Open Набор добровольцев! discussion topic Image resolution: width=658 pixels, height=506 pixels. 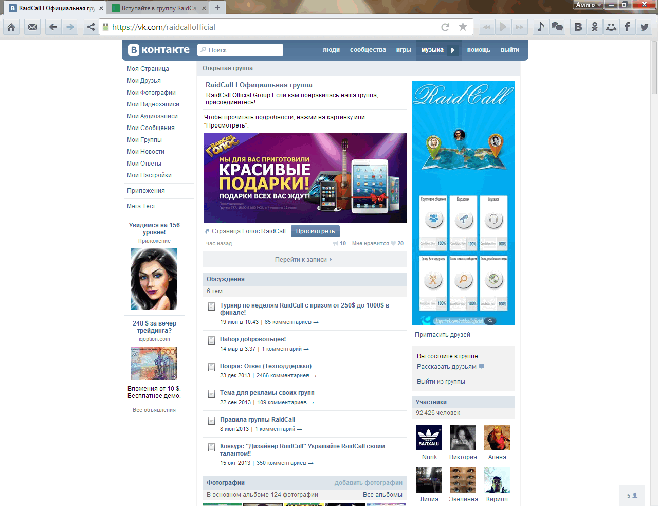click(x=253, y=339)
